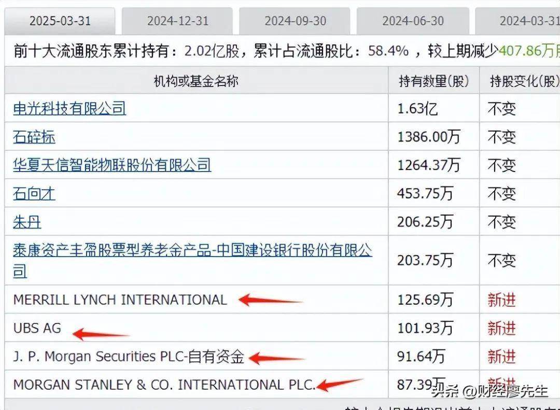Click the 持有数量(股) column header
This screenshot has width=560, height=410.
(433, 81)
